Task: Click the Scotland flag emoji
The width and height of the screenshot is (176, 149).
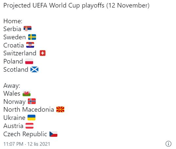Action: [x=34, y=69]
